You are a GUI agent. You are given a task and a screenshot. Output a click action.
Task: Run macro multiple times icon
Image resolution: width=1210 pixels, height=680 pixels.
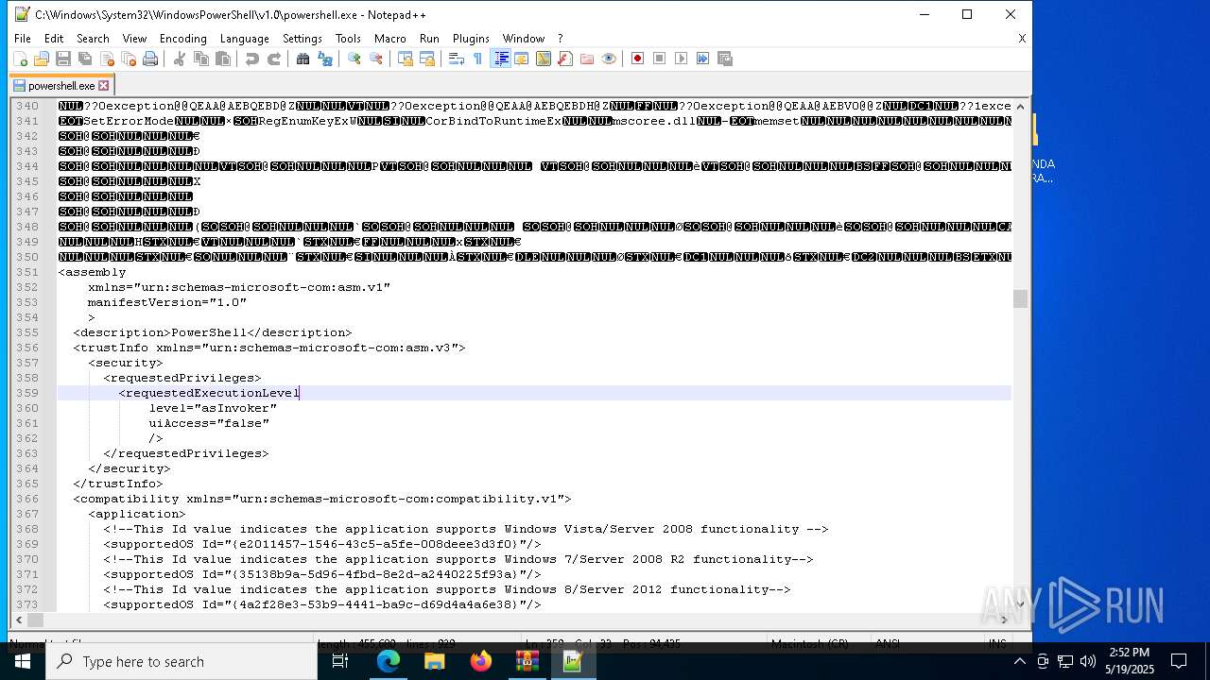point(703,59)
